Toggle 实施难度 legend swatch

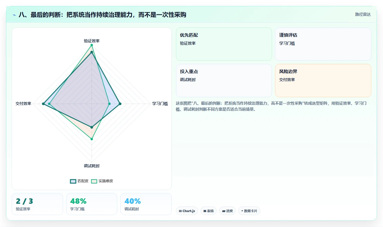[x=94, y=181]
